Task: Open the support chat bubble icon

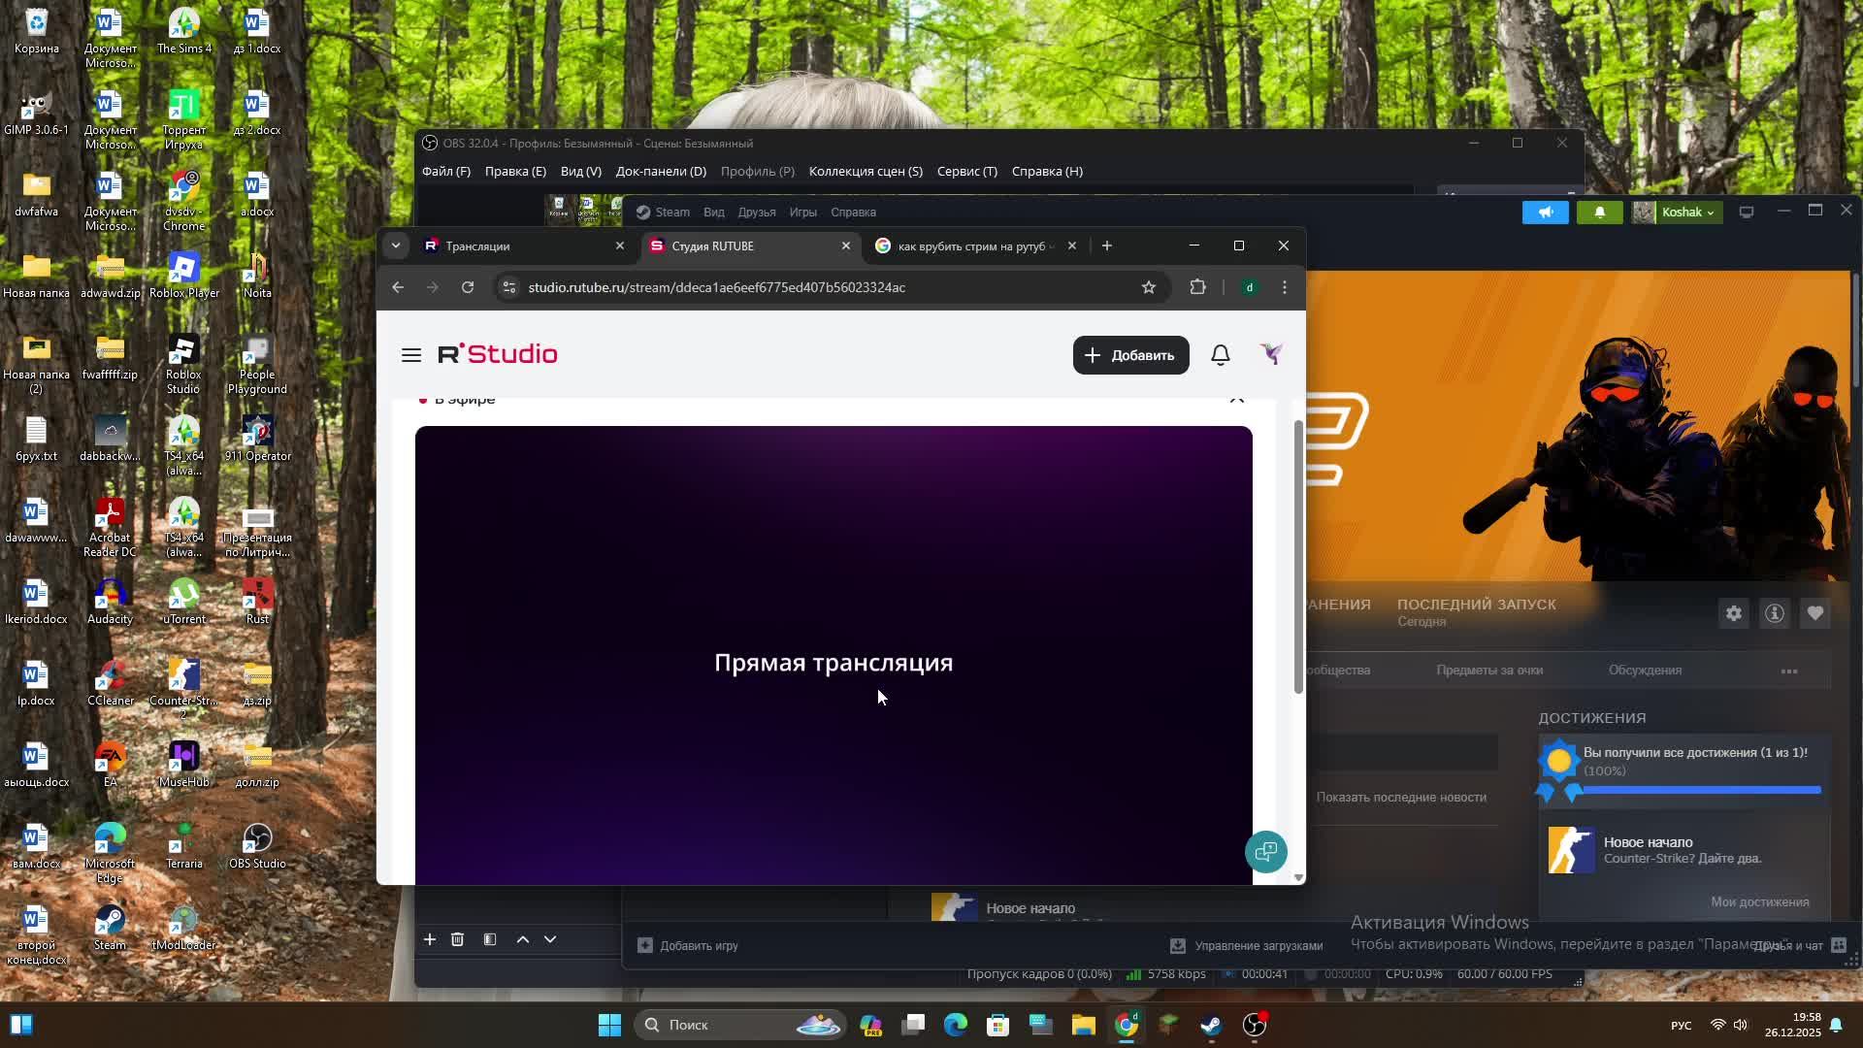Action: pos(1265,852)
